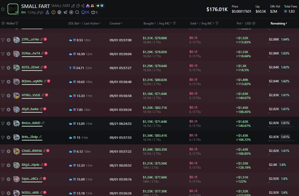
Task: Open the round Solana explorer icon in the 8Xg3...Hp4z row
Action: (x=9, y=165)
